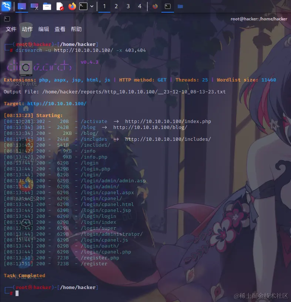Click the window title root@hacker: /home/hacker
The image size is (291, 302).
click(x=259, y=19)
